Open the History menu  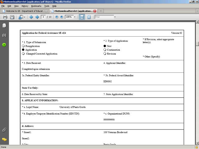(25, 6)
